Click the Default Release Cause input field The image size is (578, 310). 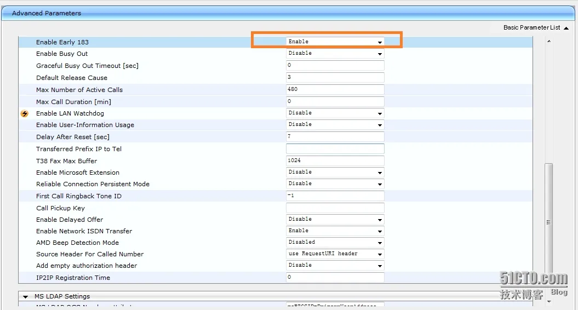[335, 77]
